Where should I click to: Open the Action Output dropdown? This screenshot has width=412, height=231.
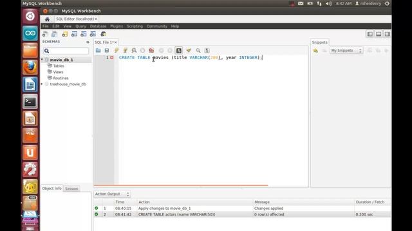(112, 194)
